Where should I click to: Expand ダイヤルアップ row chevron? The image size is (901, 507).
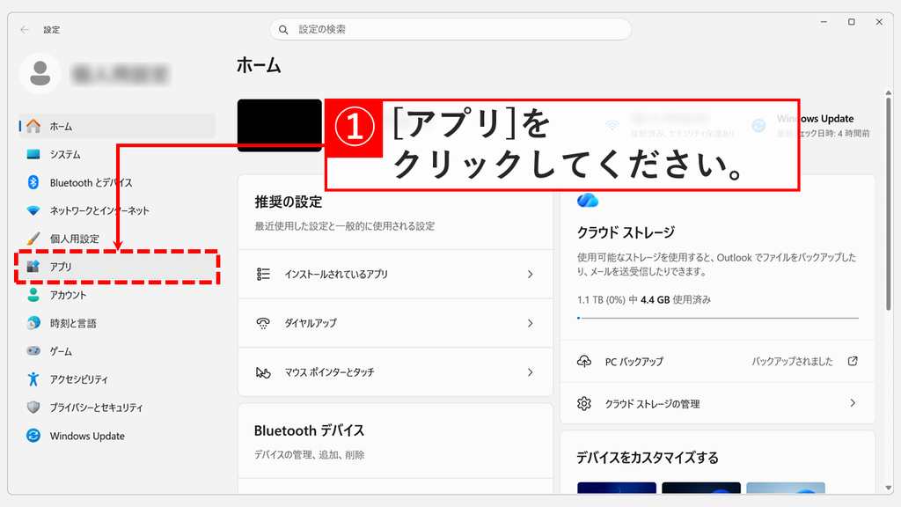click(x=531, y=323)
